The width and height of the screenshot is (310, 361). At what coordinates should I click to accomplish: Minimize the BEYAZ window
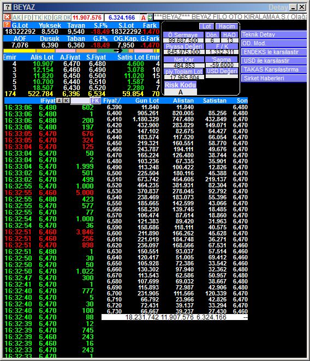[293, 7]
